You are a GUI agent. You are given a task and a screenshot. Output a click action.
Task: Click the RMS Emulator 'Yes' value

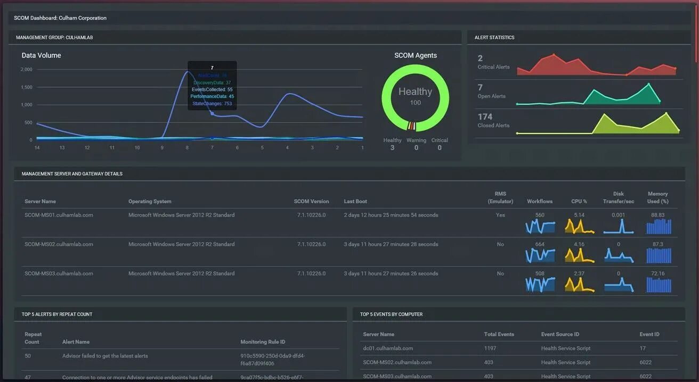pos(500,215)
